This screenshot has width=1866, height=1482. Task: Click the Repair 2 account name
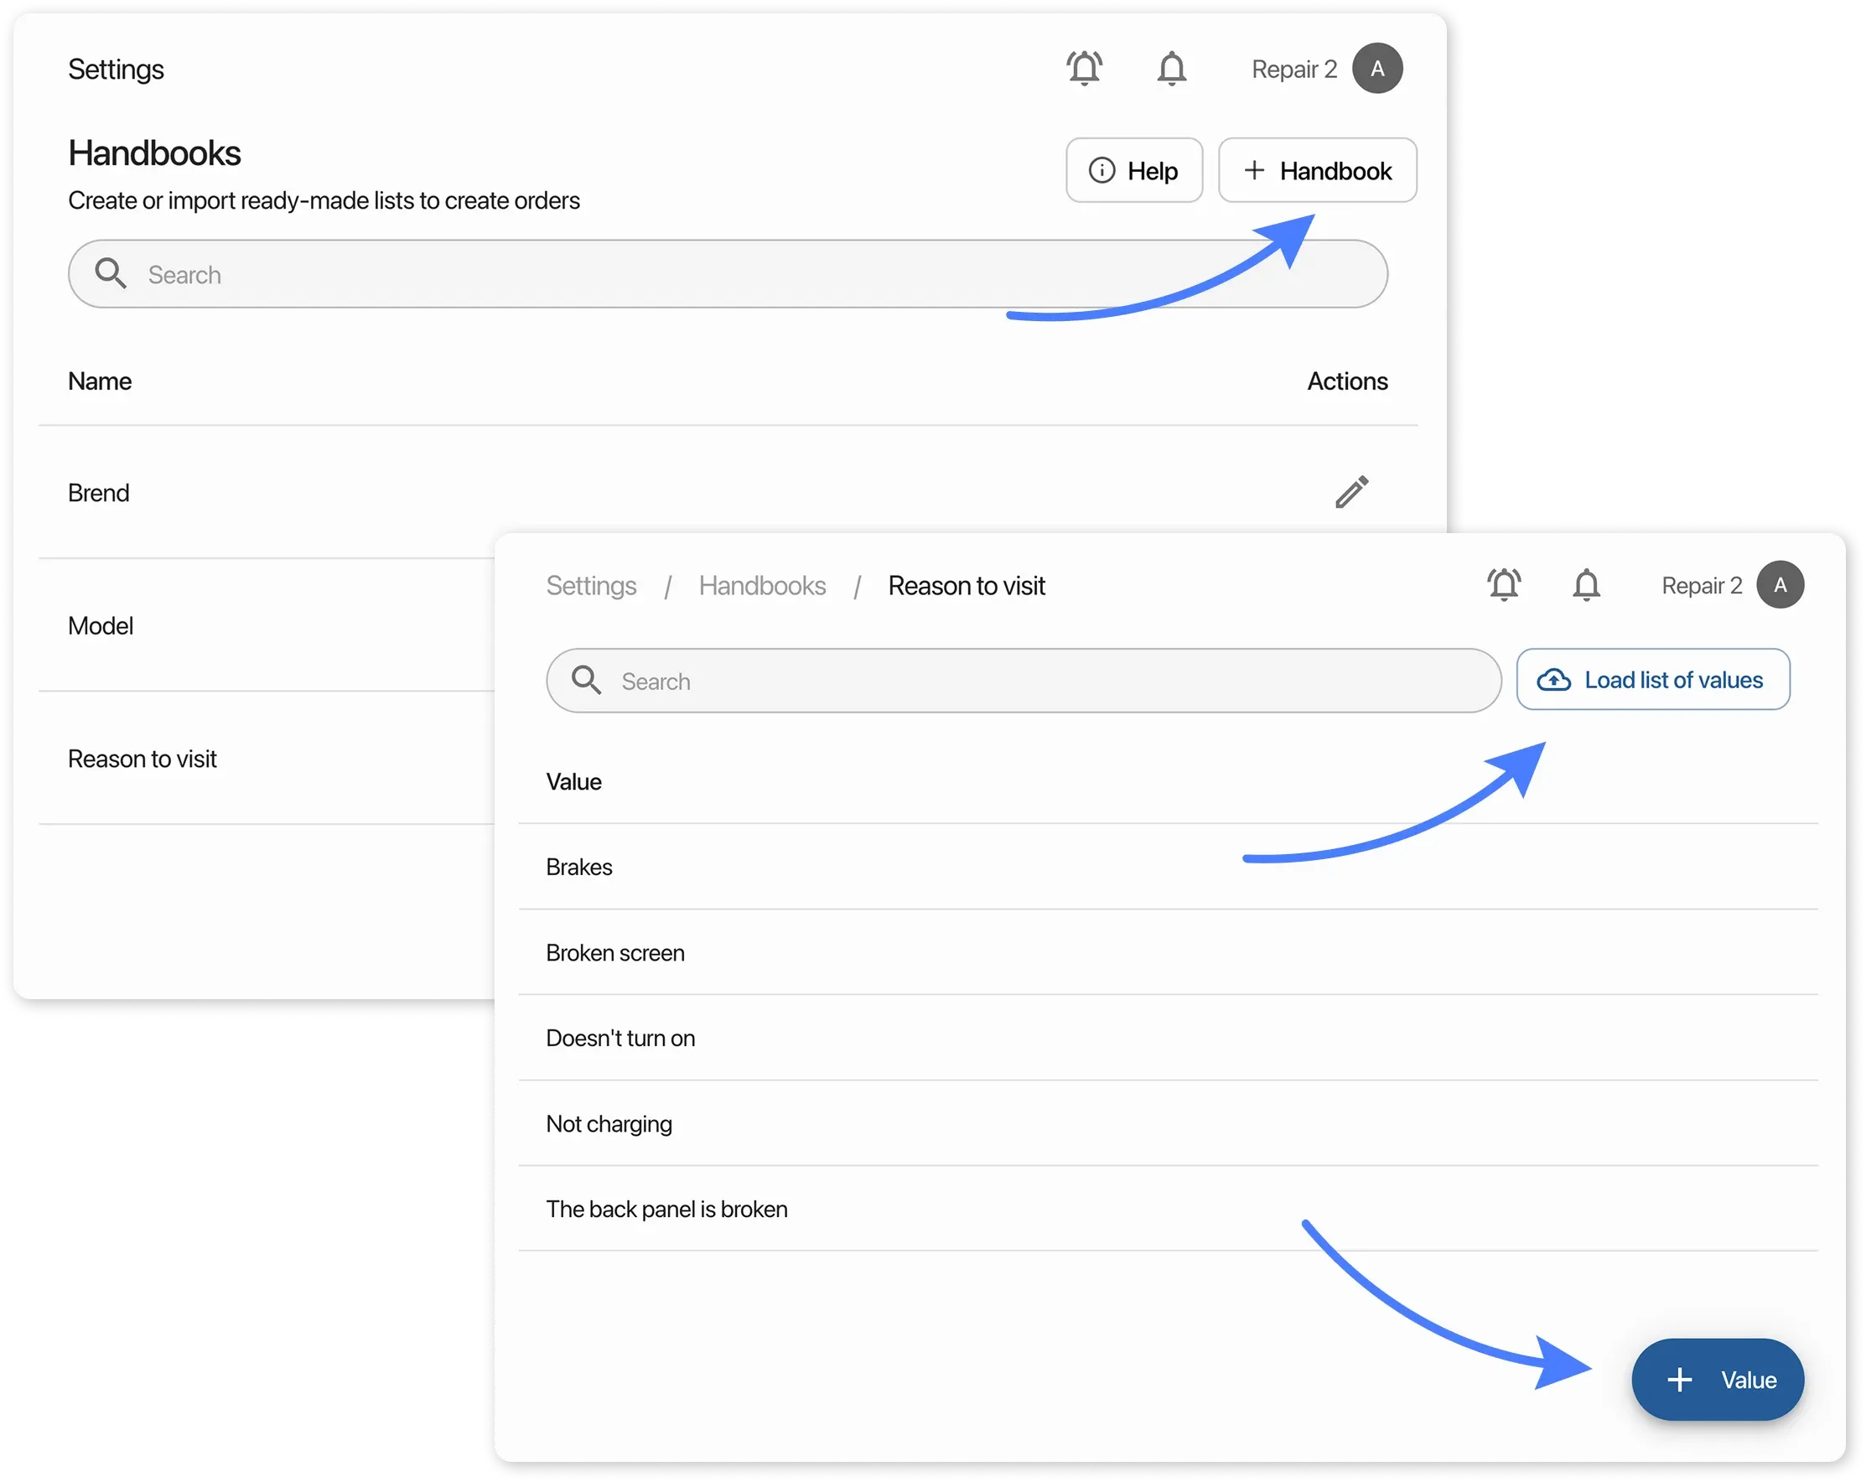point(1294,69)
